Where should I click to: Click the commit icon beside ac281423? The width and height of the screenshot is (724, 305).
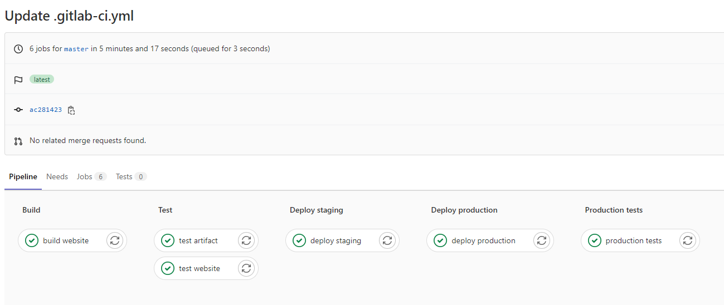(18, 110)
